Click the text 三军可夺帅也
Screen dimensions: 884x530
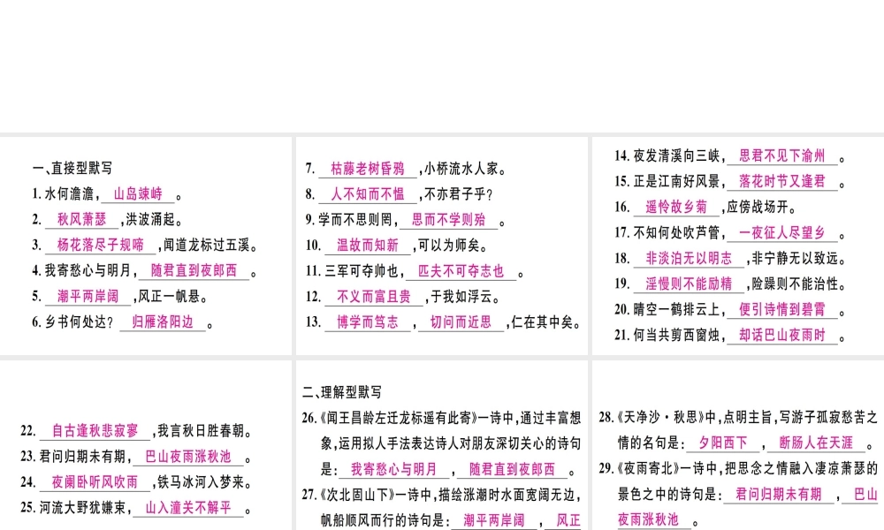coord(362,271)
